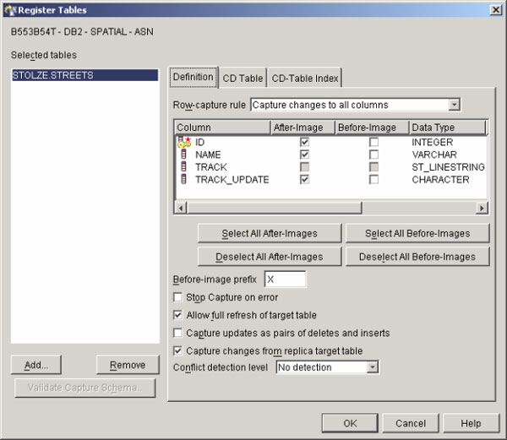This screenshot has width=507, height=440.
Task: Open the Row-capture rule dropdown
Action: point(454,105)
